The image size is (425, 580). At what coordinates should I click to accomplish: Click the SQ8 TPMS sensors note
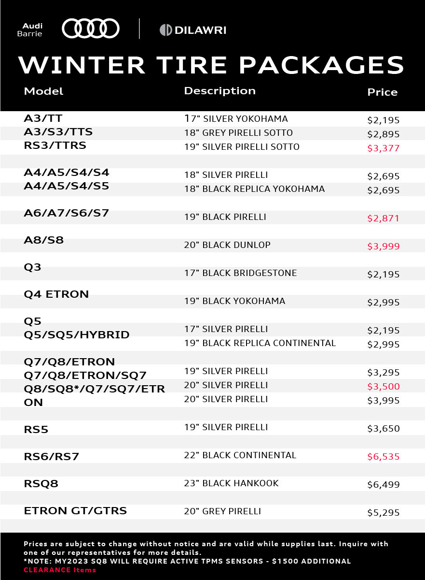[x=187, y=561]
